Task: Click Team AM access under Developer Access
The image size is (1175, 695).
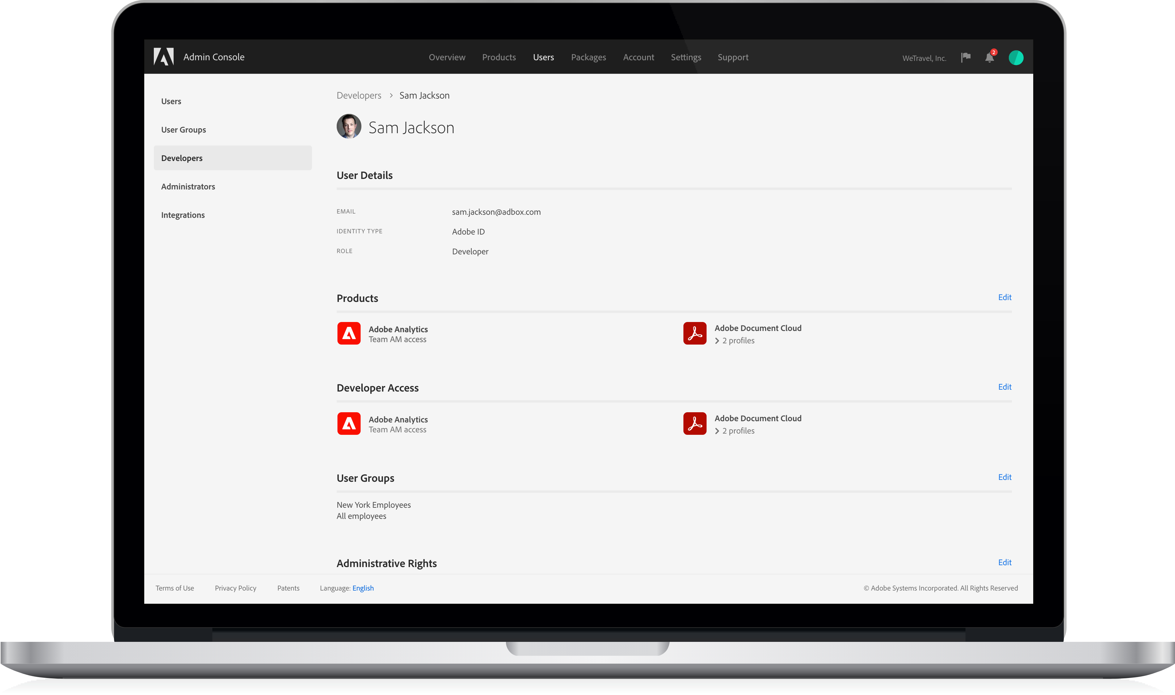Action: (398, 430)
